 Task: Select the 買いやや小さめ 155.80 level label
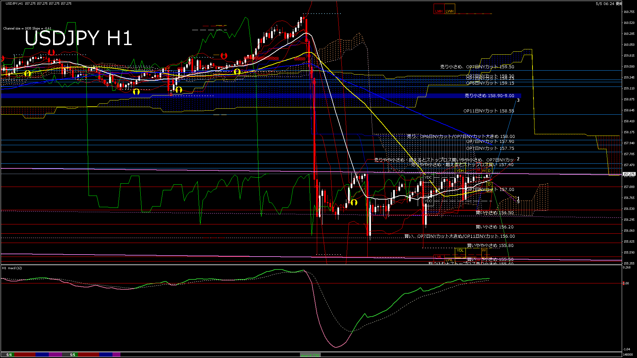[490, 246]
